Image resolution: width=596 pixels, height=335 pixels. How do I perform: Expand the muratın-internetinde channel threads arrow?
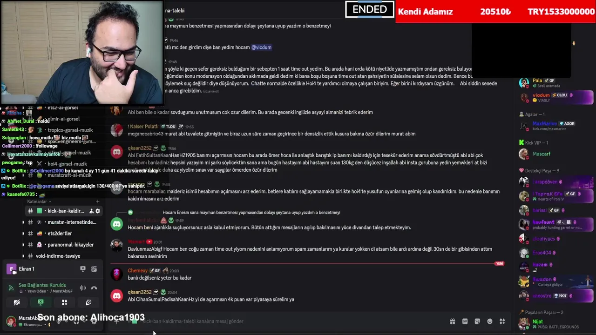click(23, 222)
